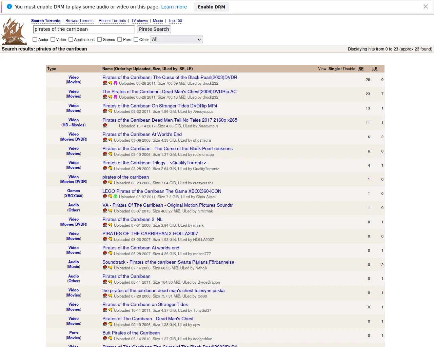Open the All category dropdown
The width and height of the screenshot is (434, 347).
pos(176,39)
